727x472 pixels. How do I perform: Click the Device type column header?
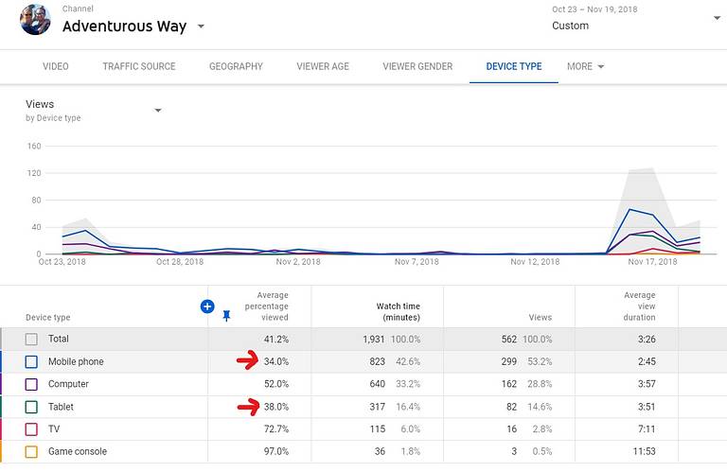[x=47, y=317]
